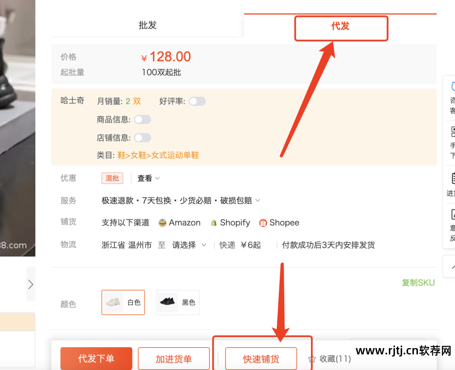This screenshot has height=370, width=455.
Task: Select the 白色 color swatch
Action: (x=123, y=302)
